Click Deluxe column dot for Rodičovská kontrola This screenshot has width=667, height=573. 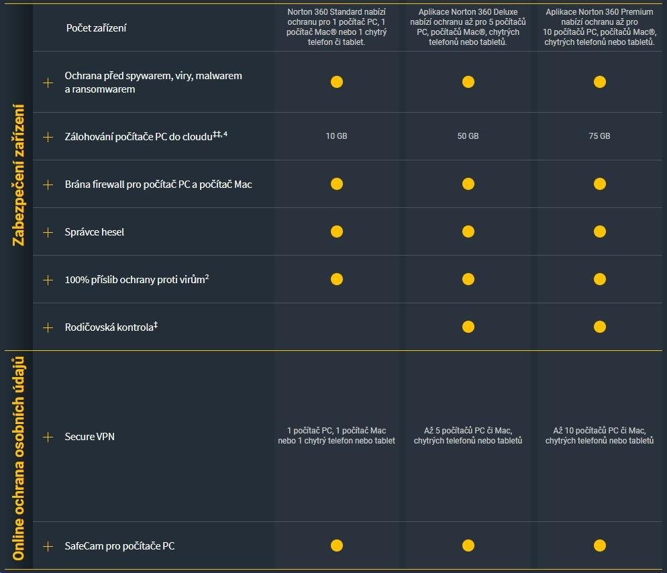click(468, 327)
